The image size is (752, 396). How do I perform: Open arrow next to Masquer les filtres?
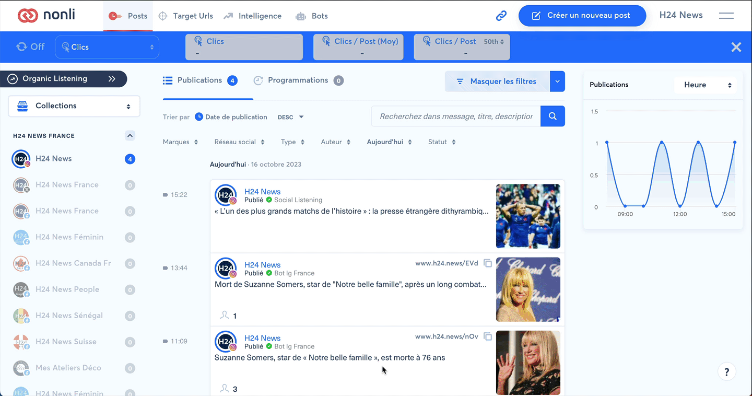click(x=558, y=81)
